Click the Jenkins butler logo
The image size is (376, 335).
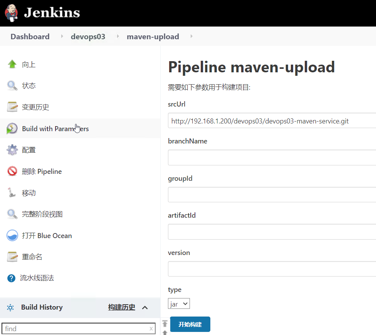tap(11, 13)
